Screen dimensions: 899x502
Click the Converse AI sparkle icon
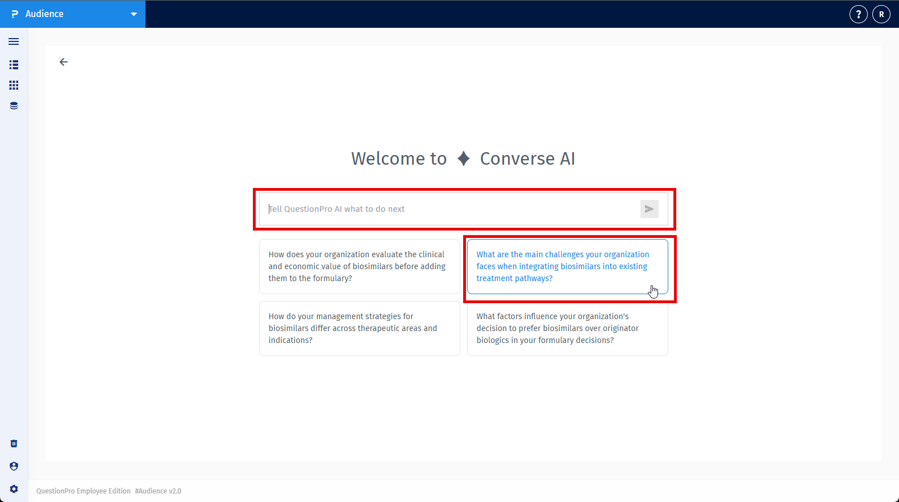[x=464, y=158]
